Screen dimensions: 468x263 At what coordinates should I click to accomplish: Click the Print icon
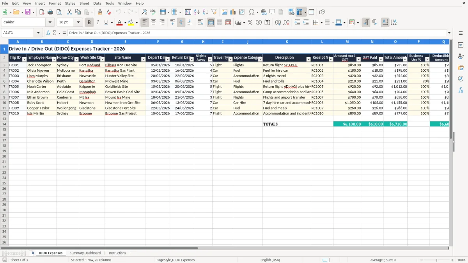[x=50, y=12]
